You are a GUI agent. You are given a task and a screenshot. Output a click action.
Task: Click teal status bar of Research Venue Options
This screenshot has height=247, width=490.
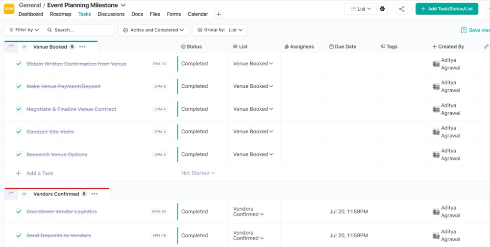click(x=177, y=154)
